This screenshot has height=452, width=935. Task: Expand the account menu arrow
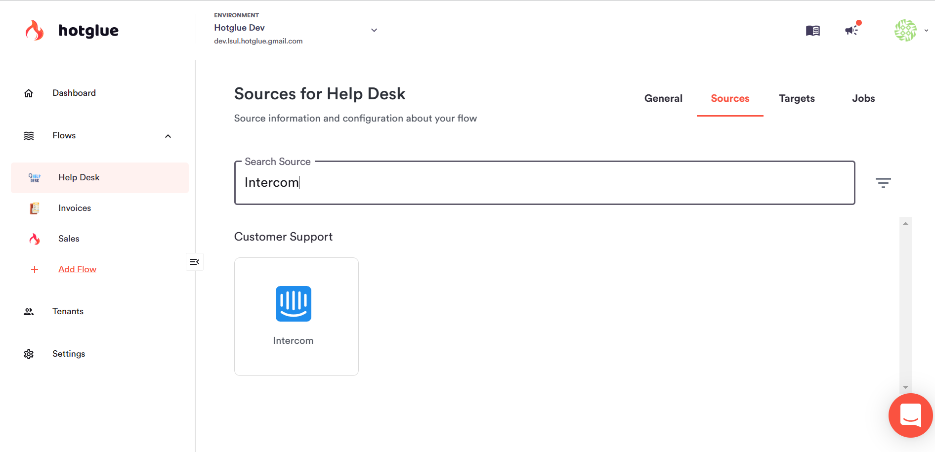coord(926,30)
